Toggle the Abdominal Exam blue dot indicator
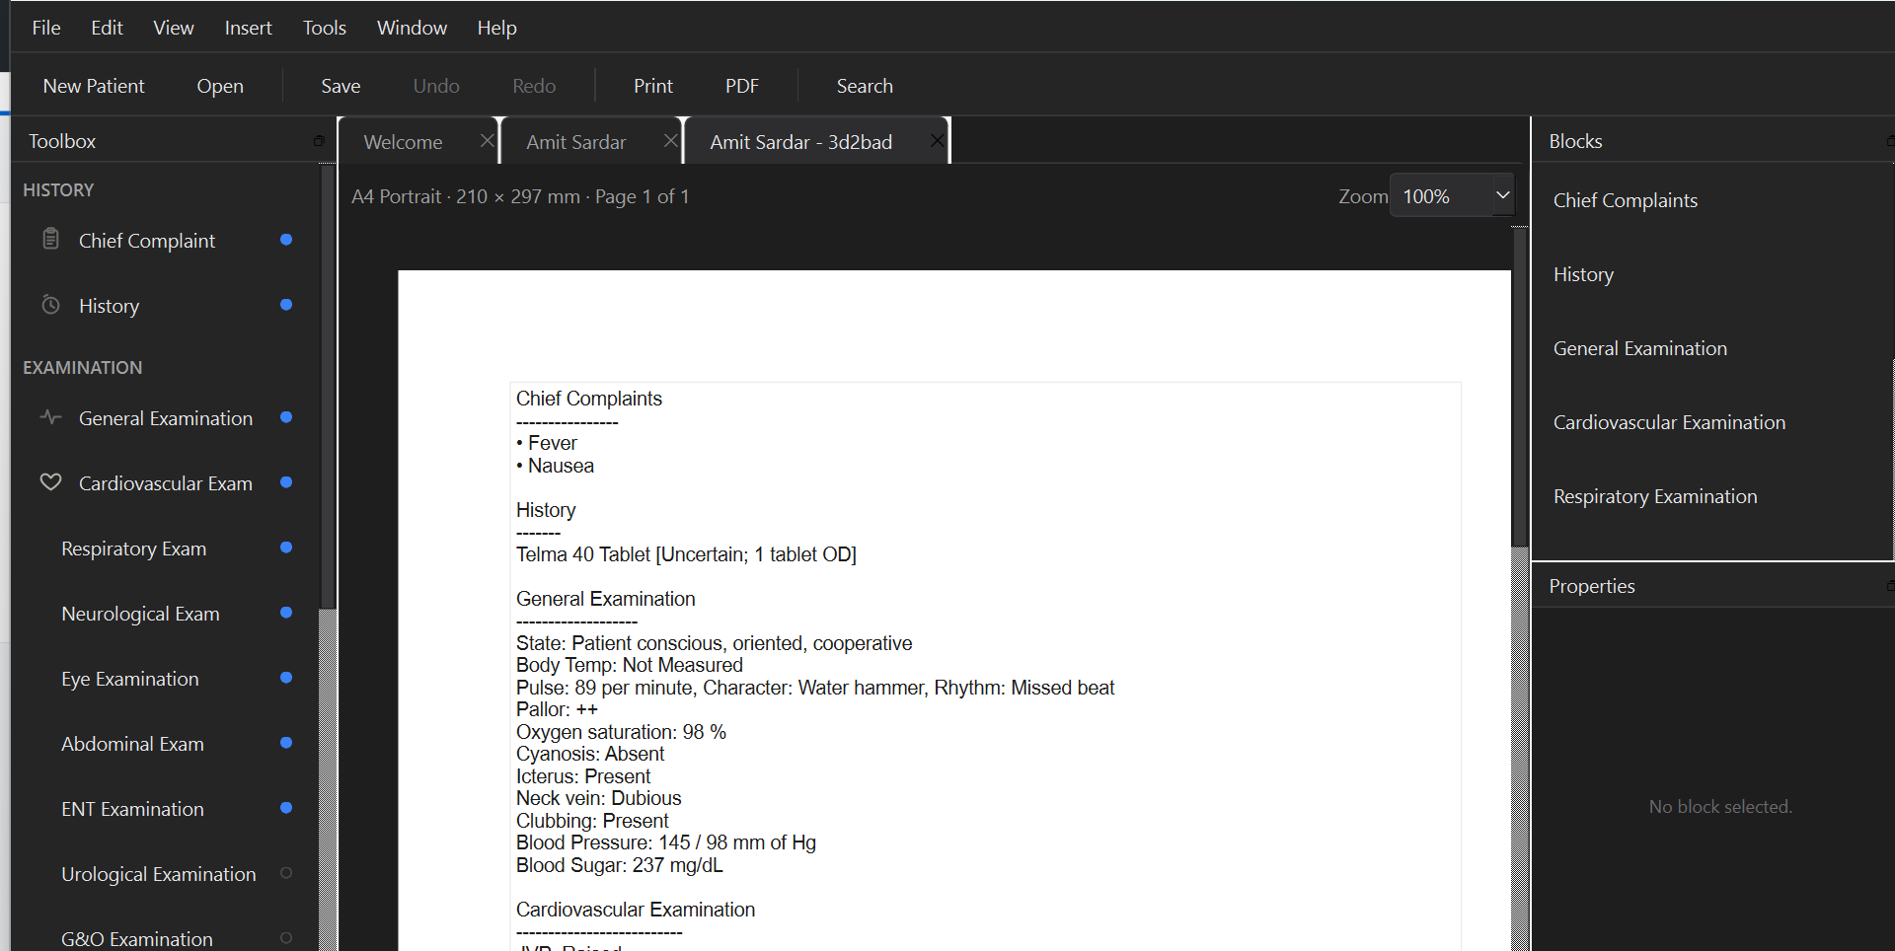The width and height of the screenshot is (1895, 951). pos(286,743)
